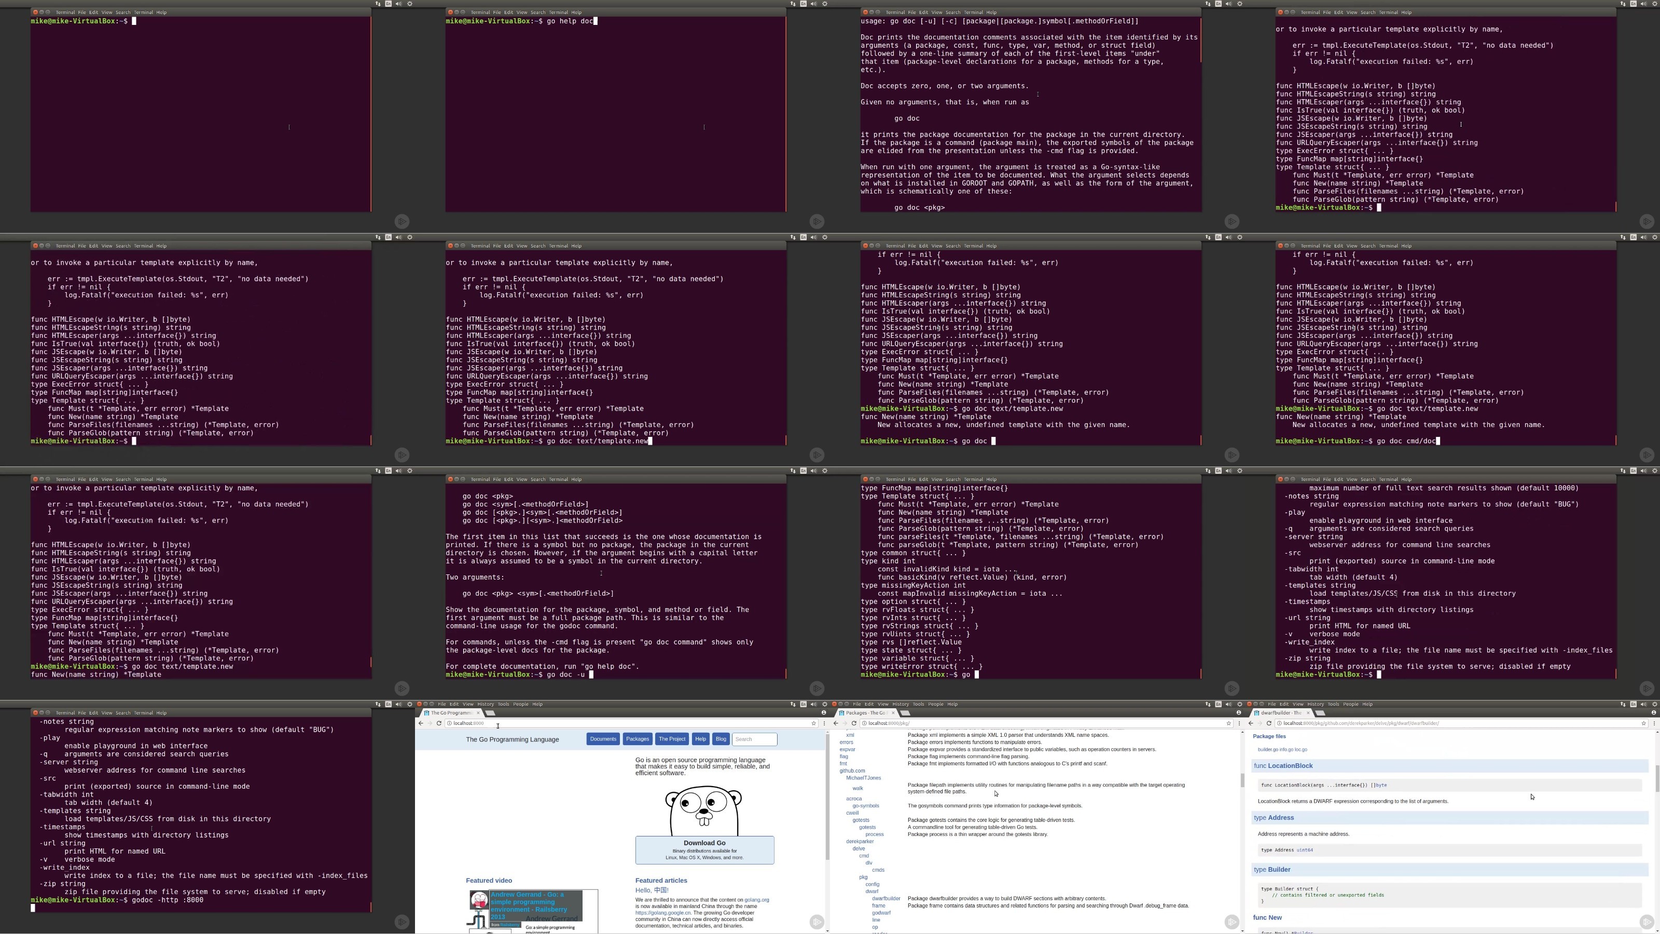Open the Packages button on the Go homepage

tap(638, 739)
